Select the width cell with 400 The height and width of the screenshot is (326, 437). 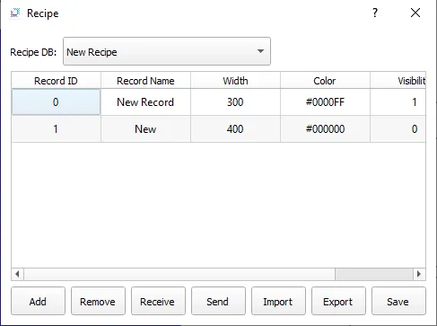tap(235, 129)
